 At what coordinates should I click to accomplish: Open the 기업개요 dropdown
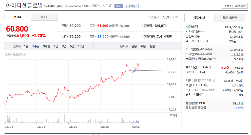coord(132,6)
